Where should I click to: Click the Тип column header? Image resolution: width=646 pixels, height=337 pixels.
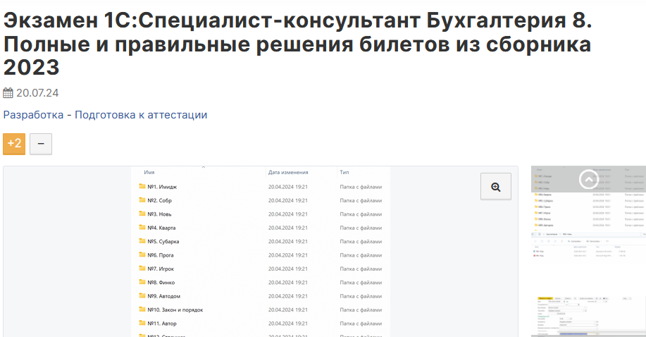(344, 172)
